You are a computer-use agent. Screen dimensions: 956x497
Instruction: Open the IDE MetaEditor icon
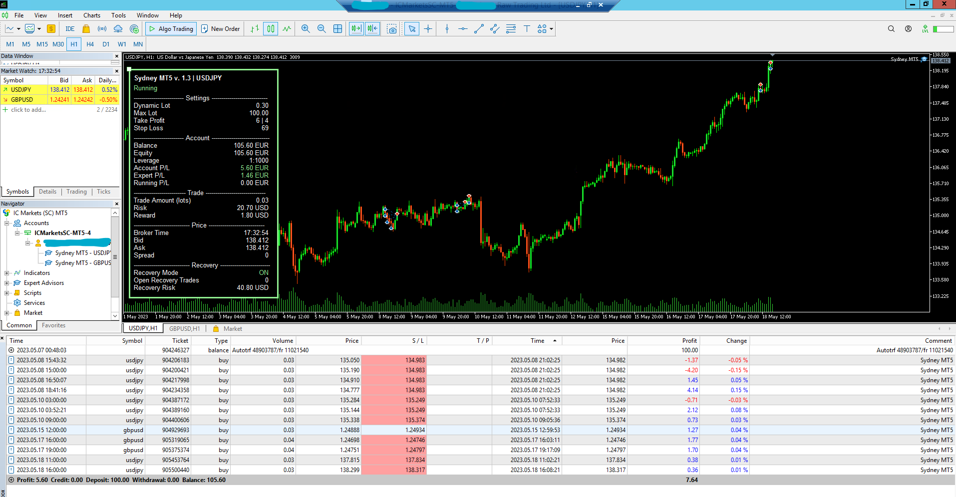(70, 29)
